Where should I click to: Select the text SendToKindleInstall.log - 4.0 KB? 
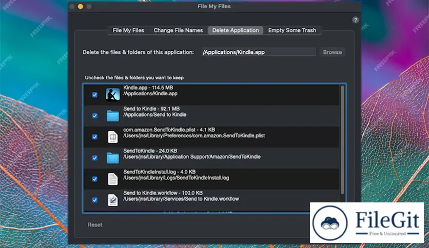click(x=159, y=172)
